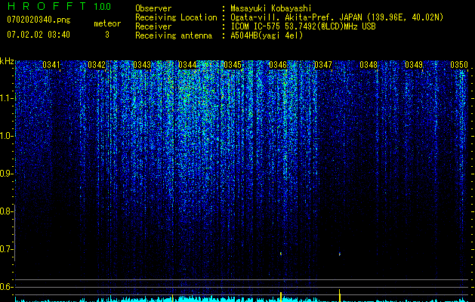Click the kHz axis unit label

7,61
